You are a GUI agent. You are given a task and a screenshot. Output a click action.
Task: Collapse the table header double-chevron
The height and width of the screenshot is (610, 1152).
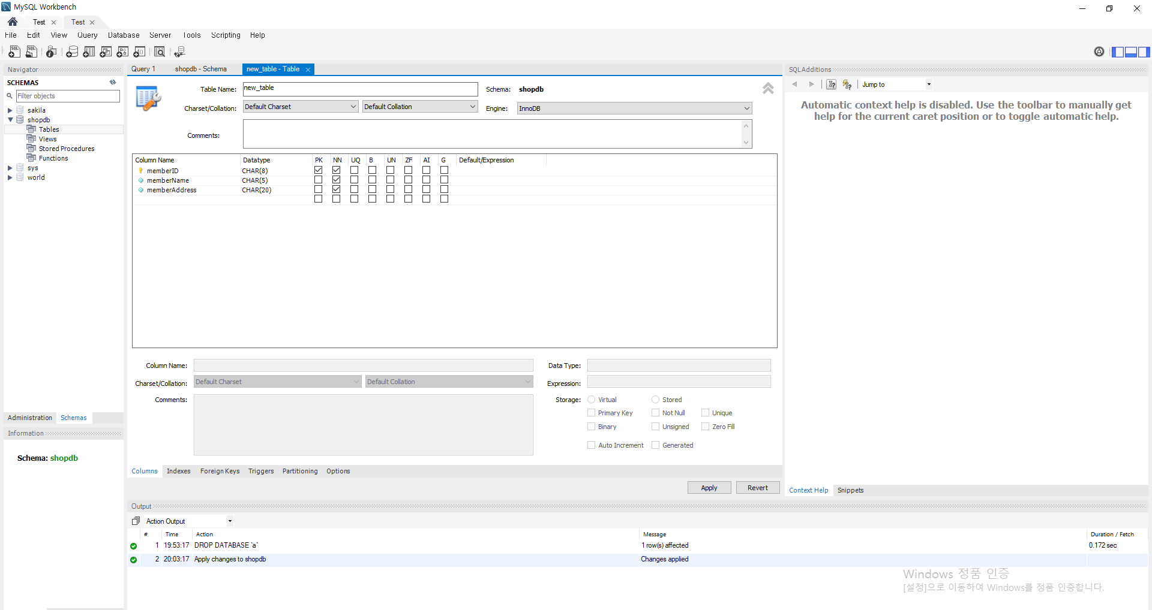coord(768,88)
